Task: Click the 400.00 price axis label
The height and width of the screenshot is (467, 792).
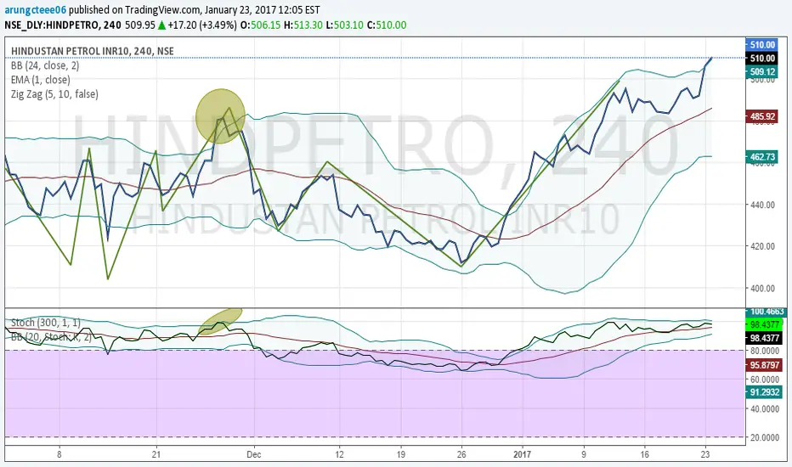Action: coord(762,289)
